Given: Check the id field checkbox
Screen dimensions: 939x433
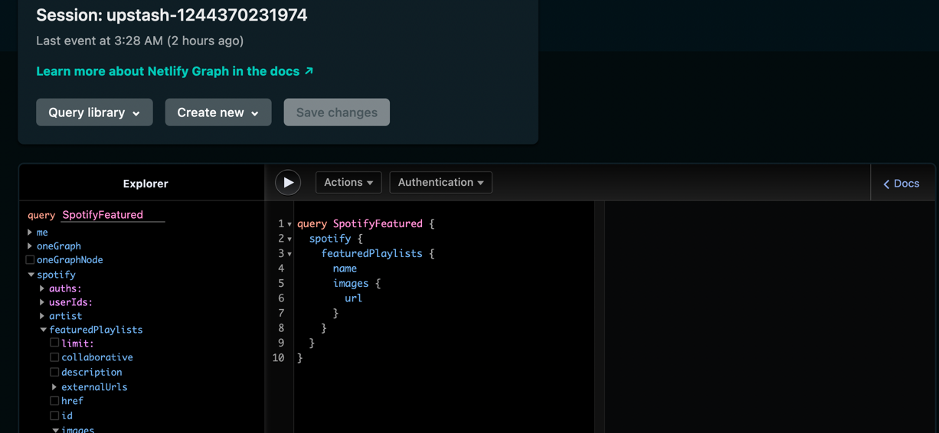Looking at the screenshot, I should (x=54, y=416).
